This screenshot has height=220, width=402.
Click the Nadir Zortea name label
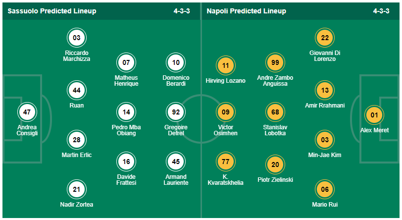point(77,205)
